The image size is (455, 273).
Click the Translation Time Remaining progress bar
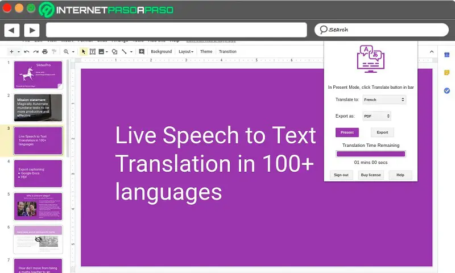point(371,154)
